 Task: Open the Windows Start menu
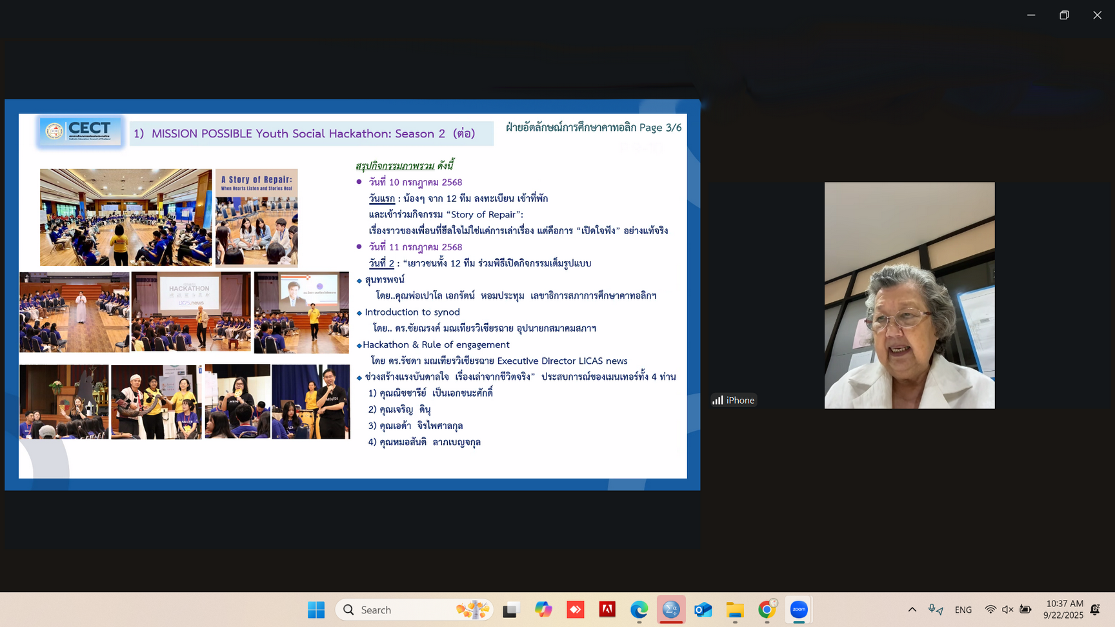click(x=316, y=610)
